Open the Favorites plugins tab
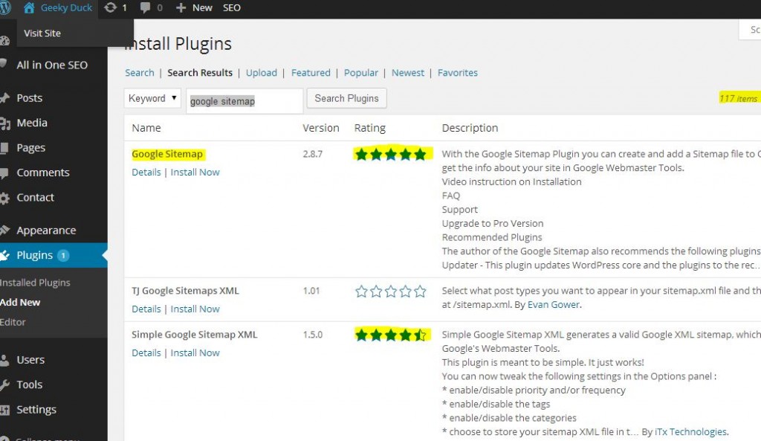Image resolution: width=761 pixels, height=441 pixels. (458, 73)
